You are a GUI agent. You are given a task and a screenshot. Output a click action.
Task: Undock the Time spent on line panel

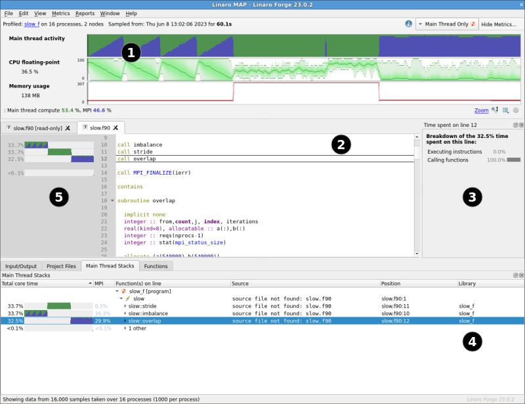[x=516, y=125]
